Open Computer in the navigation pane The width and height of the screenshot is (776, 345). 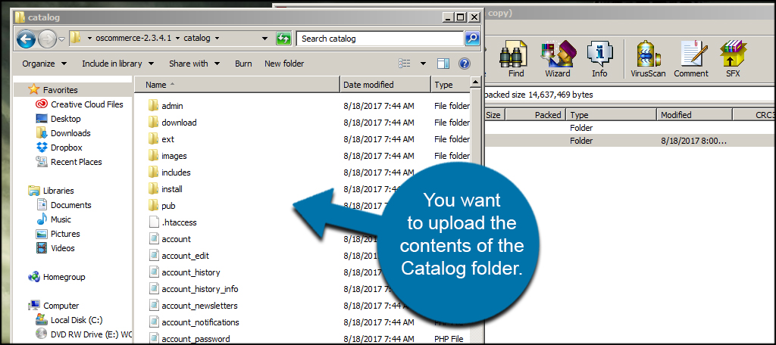pyautogui.click(x=54, y=306)
